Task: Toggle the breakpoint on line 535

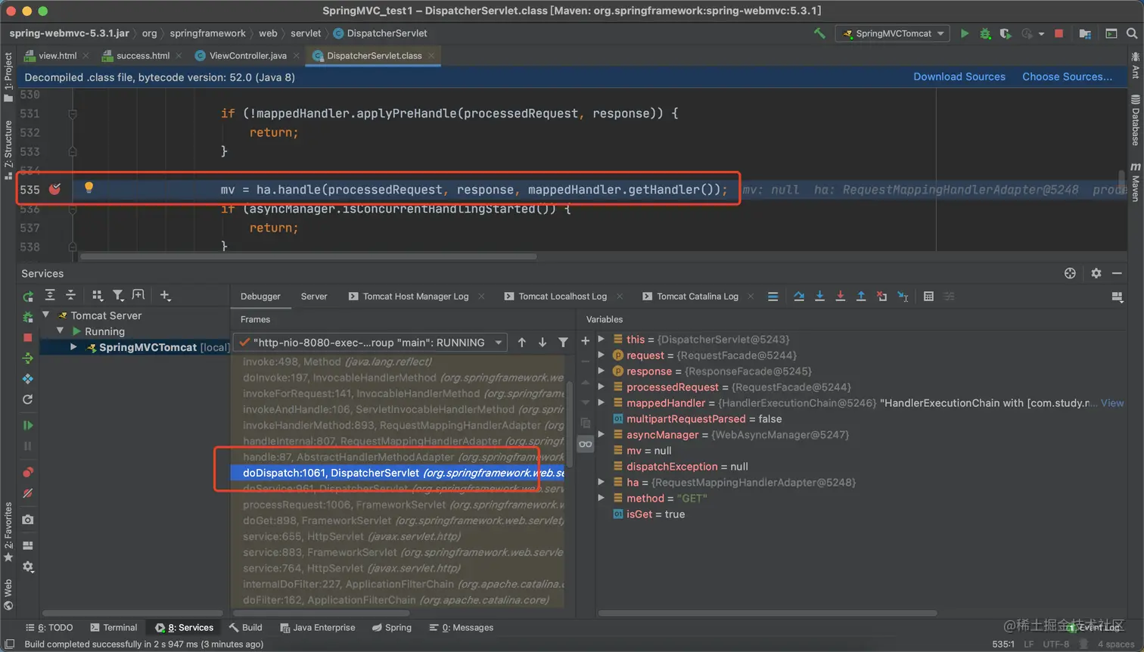Action: click(x=55, y=189)
